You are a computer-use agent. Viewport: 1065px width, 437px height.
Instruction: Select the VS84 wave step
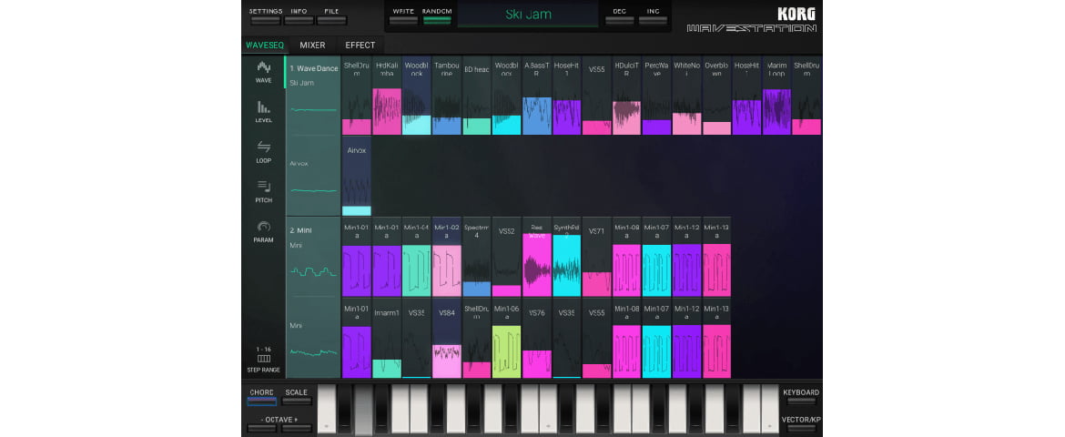(x=446, y=338)
